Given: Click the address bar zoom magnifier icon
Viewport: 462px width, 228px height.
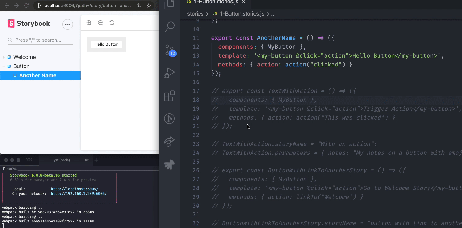Looking at the screenshot, I should click(139, 6).
